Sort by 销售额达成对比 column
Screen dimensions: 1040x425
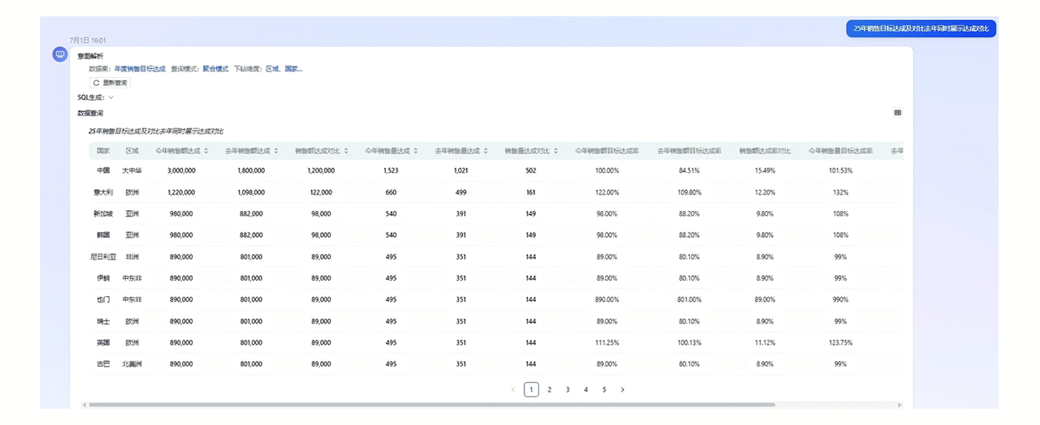345,151
